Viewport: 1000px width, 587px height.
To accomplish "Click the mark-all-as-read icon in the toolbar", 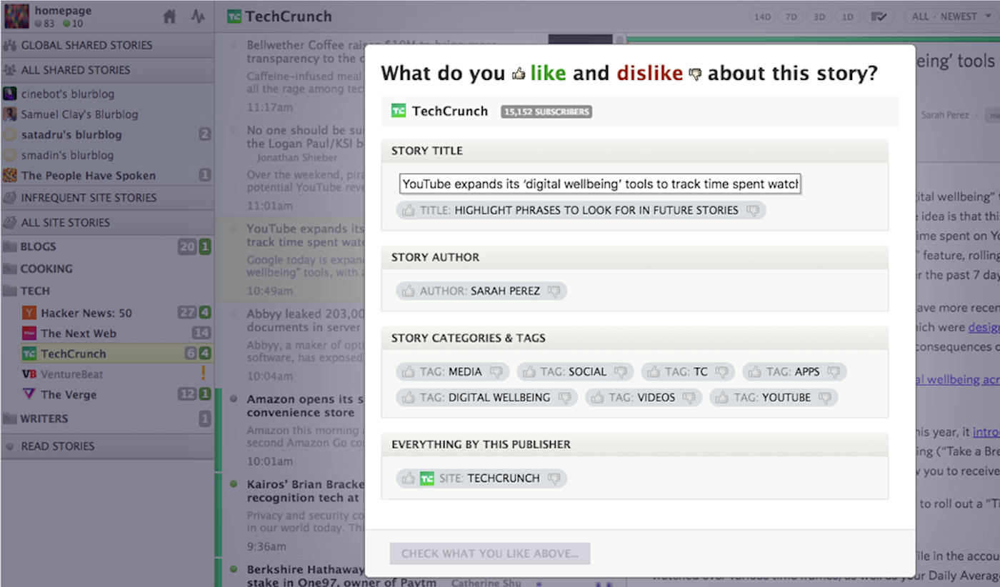I will [879, 16].
